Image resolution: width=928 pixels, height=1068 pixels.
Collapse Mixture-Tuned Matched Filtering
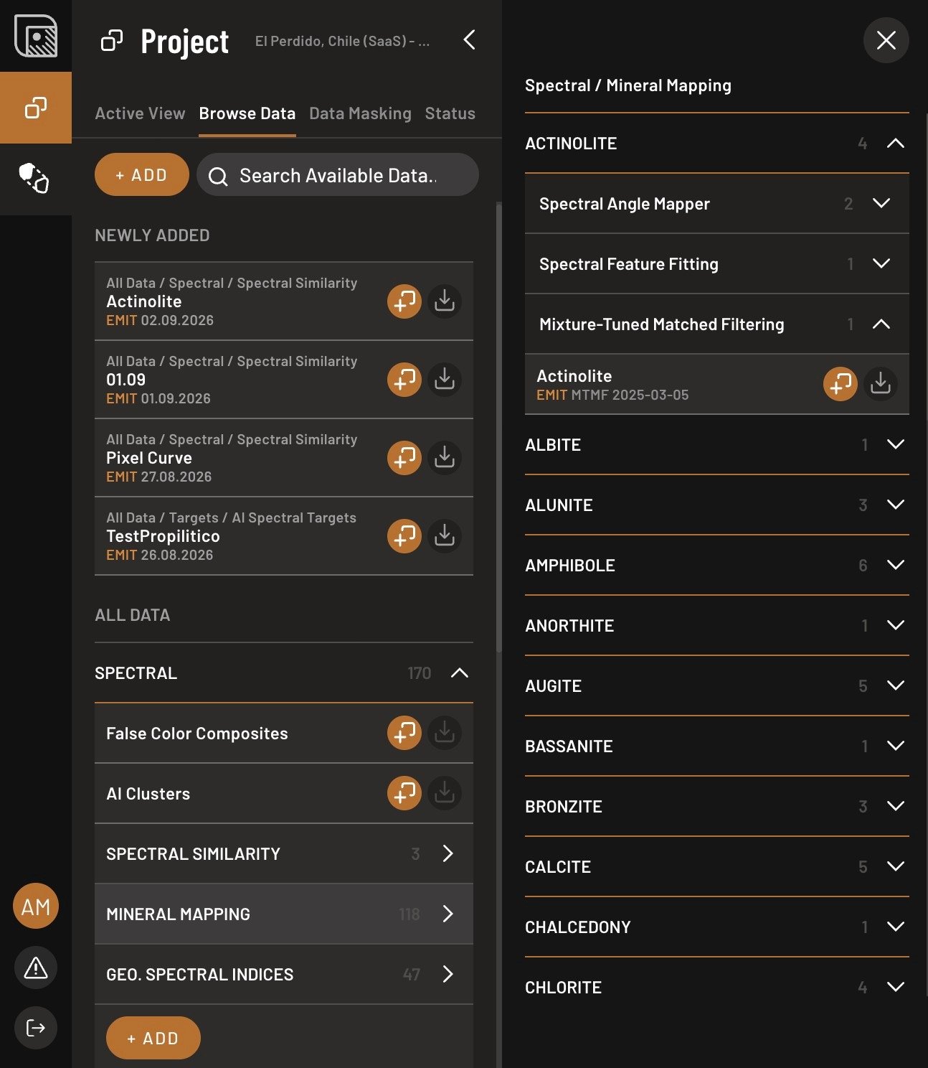pyautogui.click(x=881, y=324)
